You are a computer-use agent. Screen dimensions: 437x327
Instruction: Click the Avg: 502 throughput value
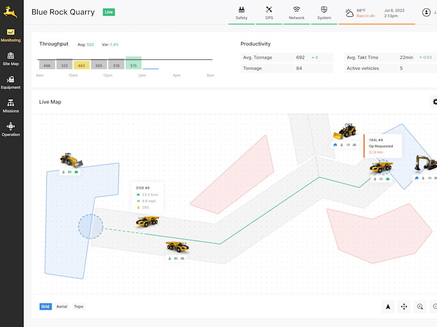pos(86,45)
